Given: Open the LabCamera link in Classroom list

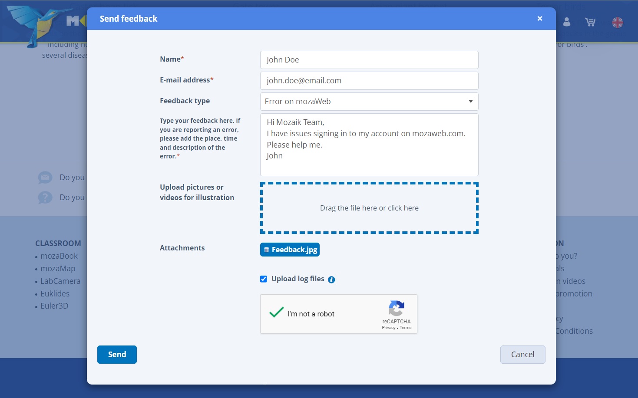Looking at the screenshot, I should click(x=60, y=281).
